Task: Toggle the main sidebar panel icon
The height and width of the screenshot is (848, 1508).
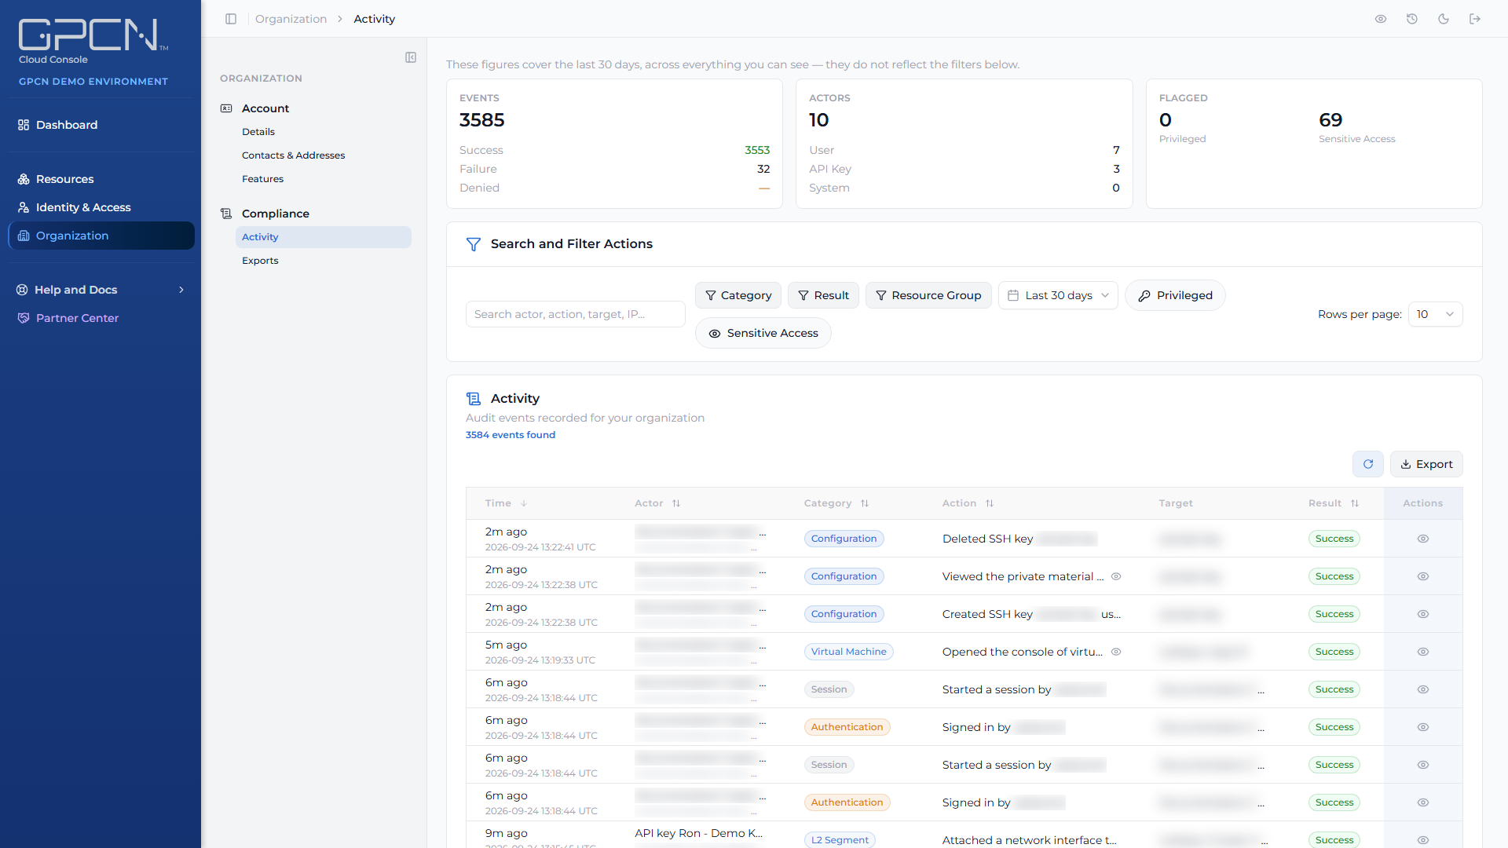Action: [231, 19]
